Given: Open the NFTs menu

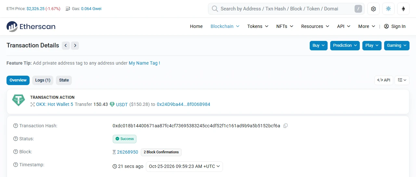Looking at the screenshot, I should pos(285,26).
